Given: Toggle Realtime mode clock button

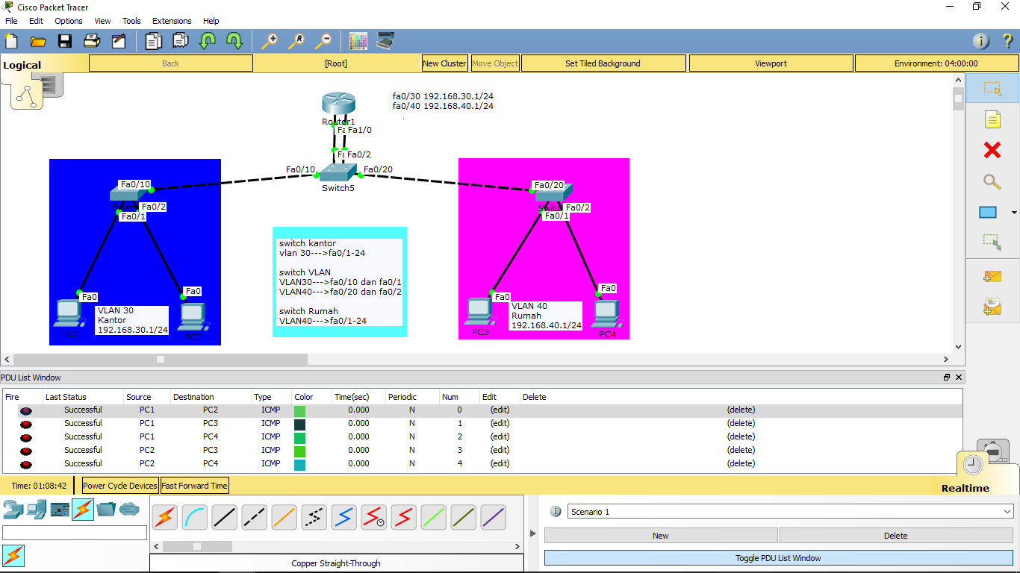Looking at the screenshot, I should click(972, 464).
